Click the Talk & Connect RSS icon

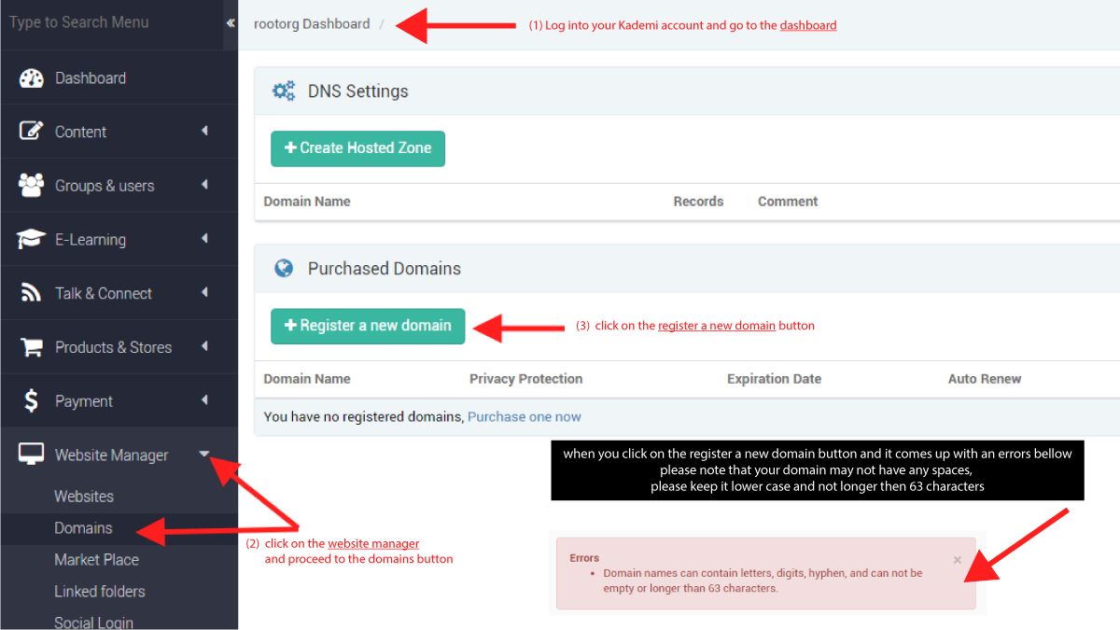[32, 294]
